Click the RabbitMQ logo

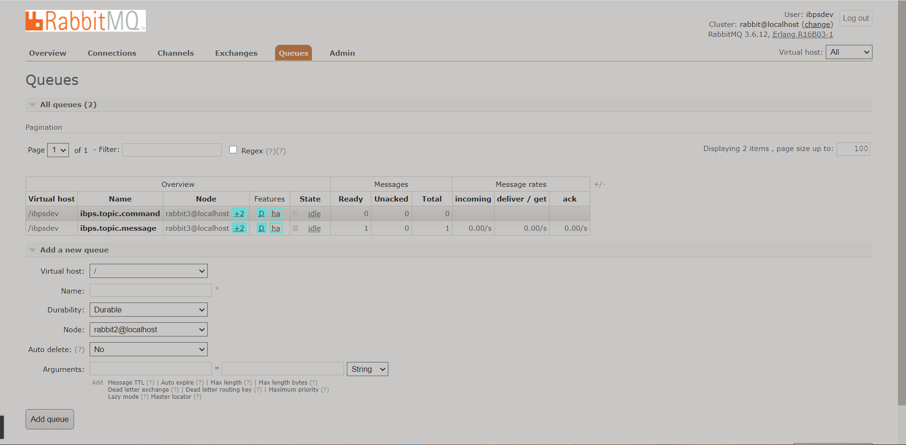tap(85, 21)
